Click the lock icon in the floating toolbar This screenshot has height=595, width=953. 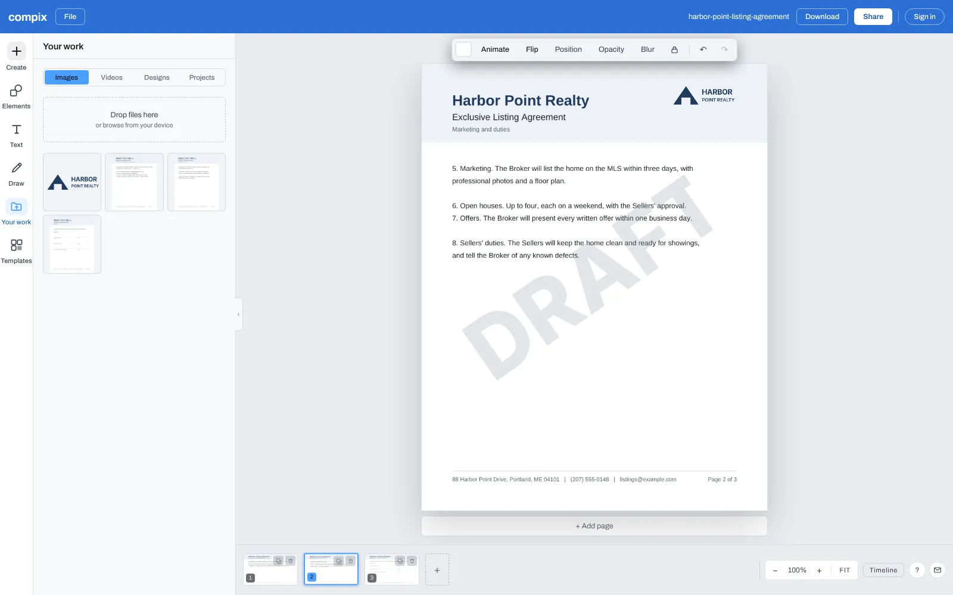pyautogui.click(x=674, y=49)
